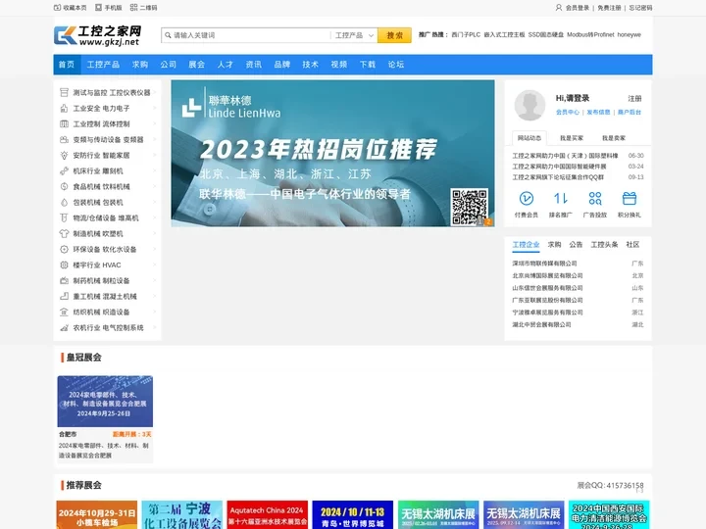706x529 pixels.
Task: Open 深圳市物联传媒有限公司 company entry
Action: [544, 264]
